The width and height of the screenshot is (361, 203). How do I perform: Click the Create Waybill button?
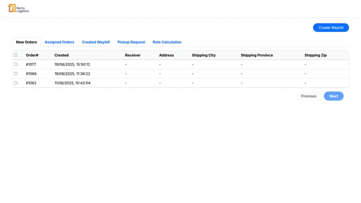(x=331, y=28)
